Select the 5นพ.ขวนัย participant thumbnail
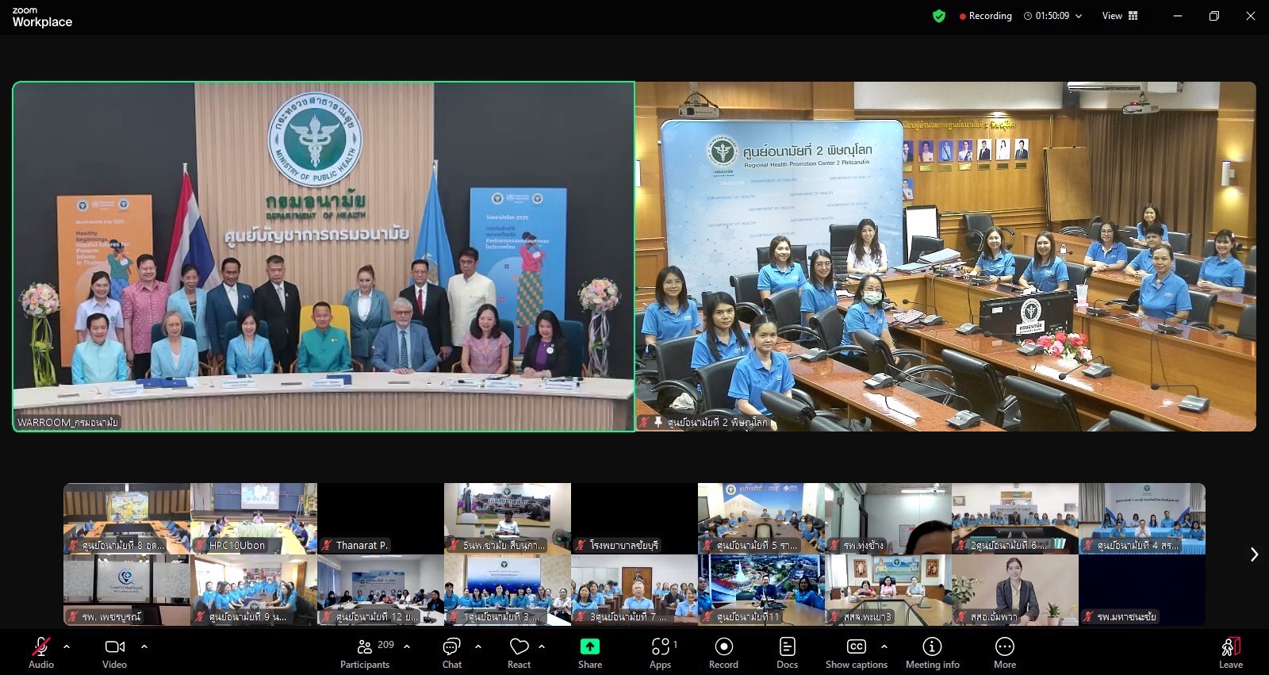Screen dimensions: 1269x675 (508, 519)
